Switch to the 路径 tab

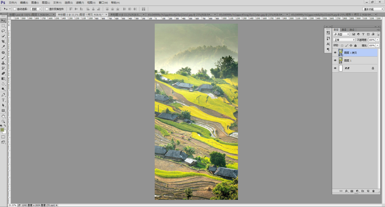(x=352, y=30)
